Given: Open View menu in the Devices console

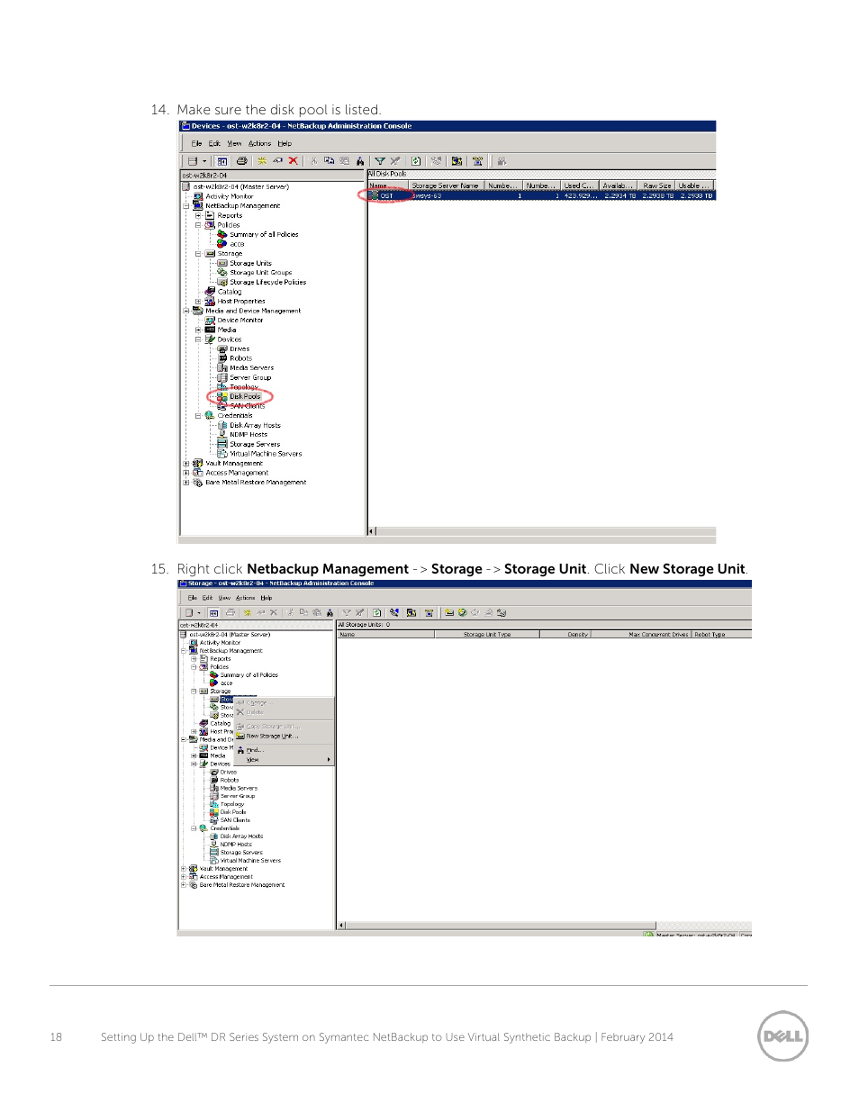Looking at the screenshot, I should point(234,143).
